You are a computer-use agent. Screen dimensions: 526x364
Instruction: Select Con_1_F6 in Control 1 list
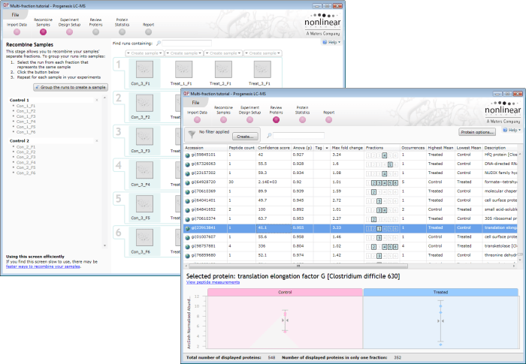point(26,132)
